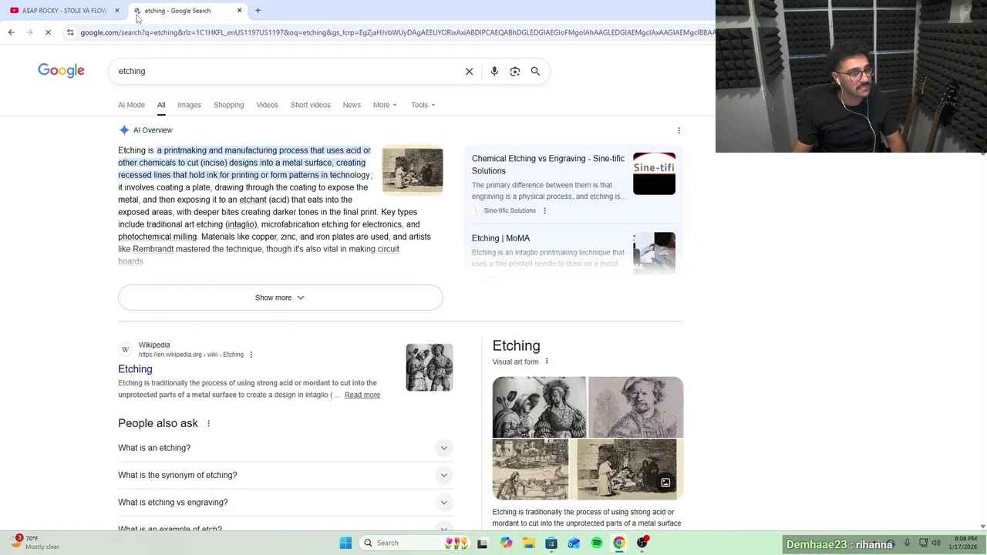Open the Wikipedia result thumbnail image
Screen dimensions: 987x555
click(429, 367)
